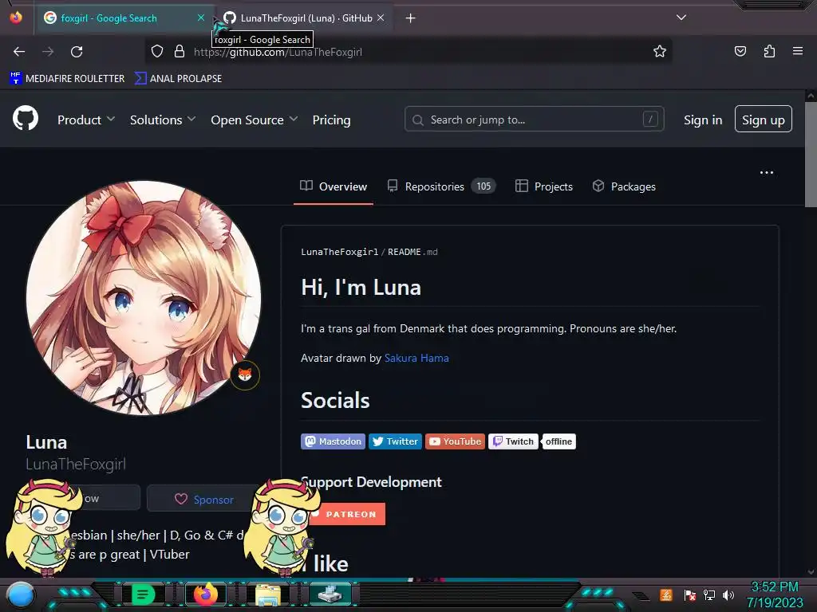
Task: Switch to the foxgirl Google Search tab
Action: tap(124, 18)
